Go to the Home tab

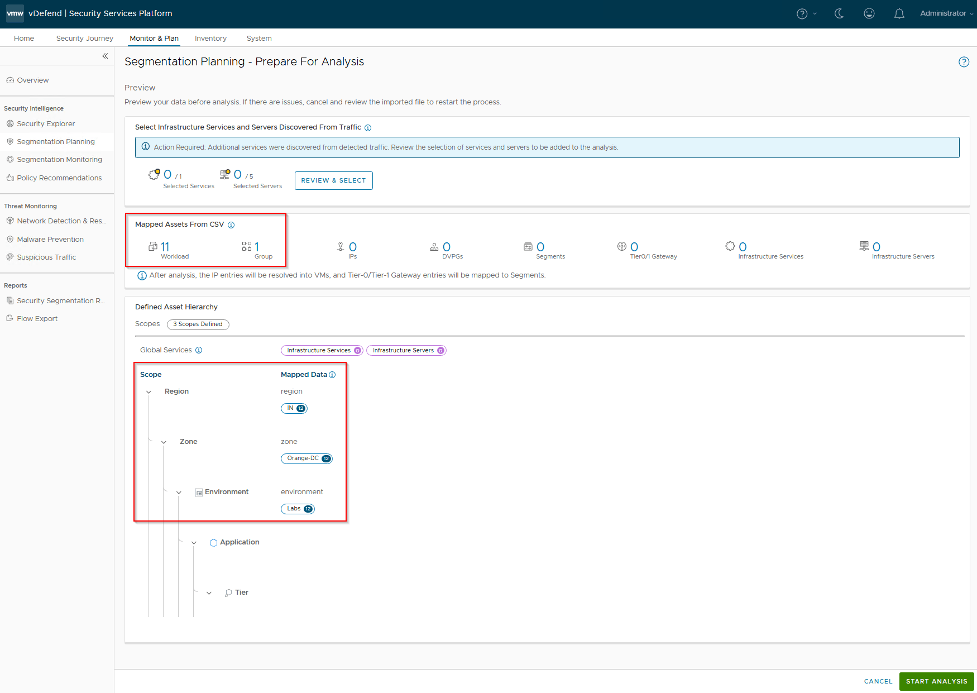[x=24, y=39]
